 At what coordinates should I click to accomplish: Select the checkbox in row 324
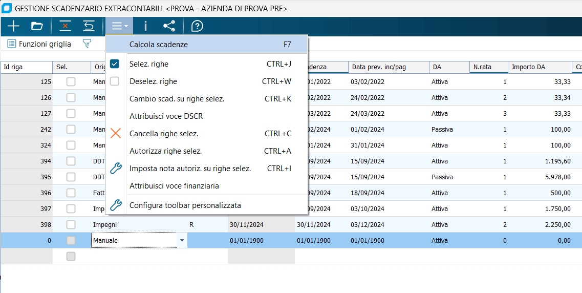point(71,145)
